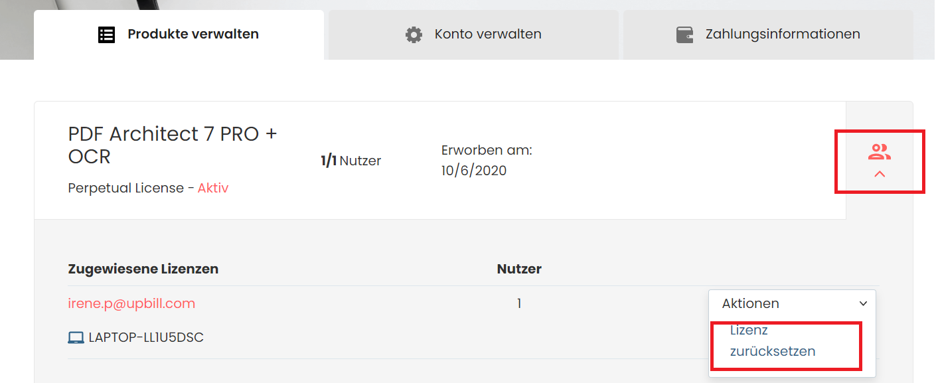Click the laptop device icon

[x=76, y=338]
